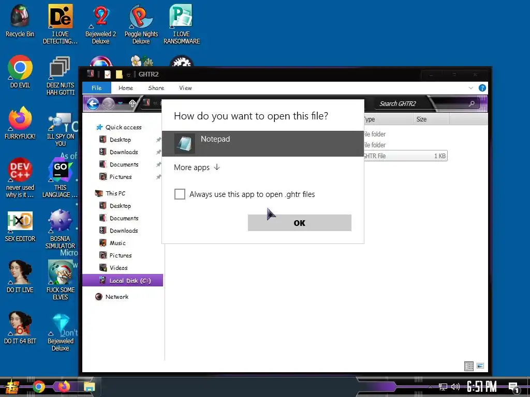This screenshot has width=530, height=397.
Task: Open the 'BOSNIA SIMULATOR' desktop icon
Action: 60,229
